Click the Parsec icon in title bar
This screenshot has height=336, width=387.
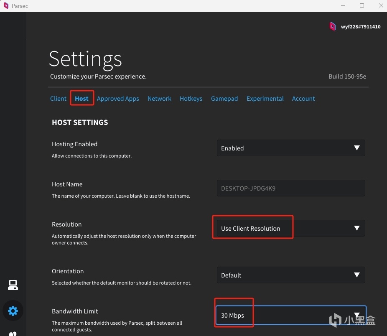click(6, 6)
